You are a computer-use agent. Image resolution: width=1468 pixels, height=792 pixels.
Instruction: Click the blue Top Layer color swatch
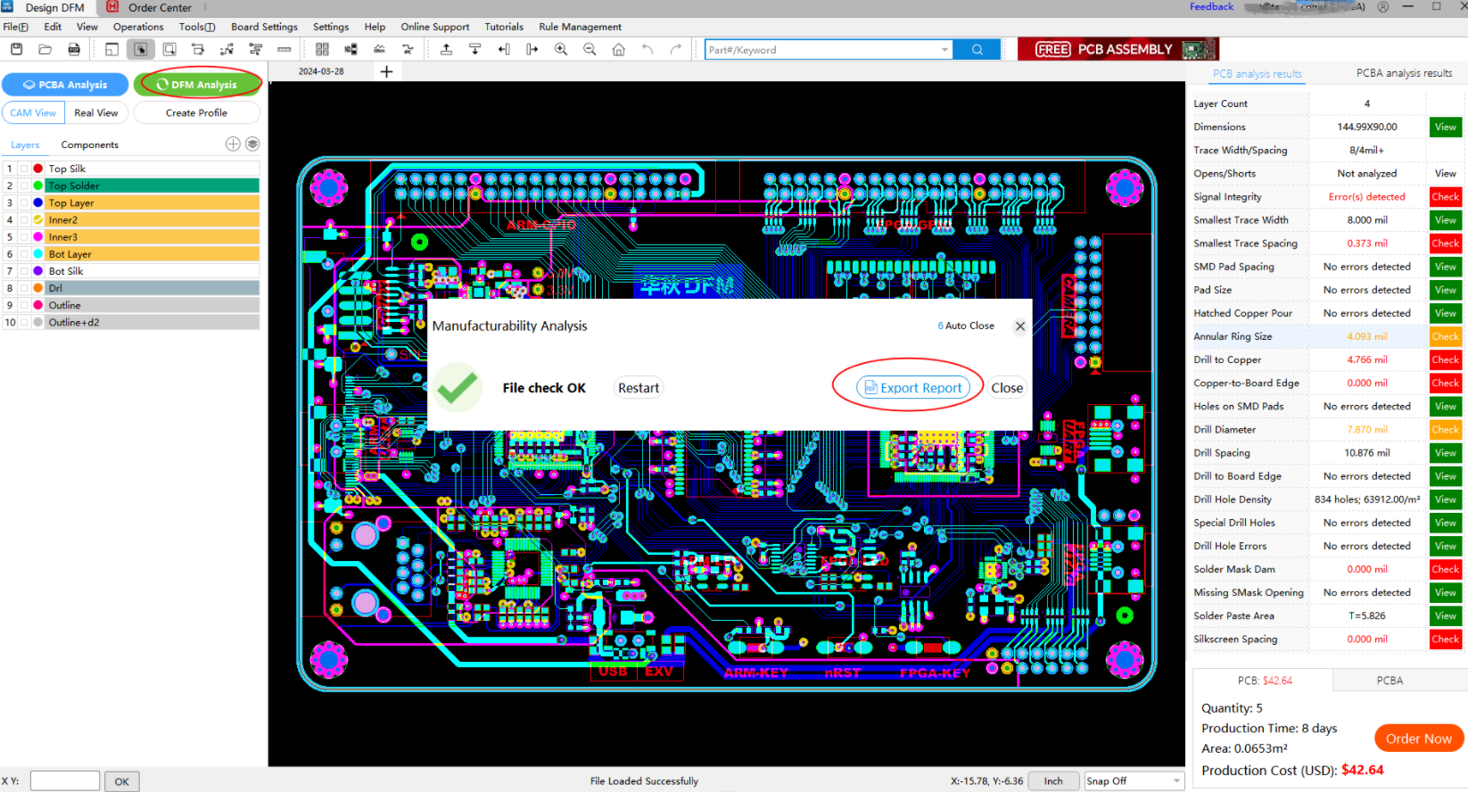pos(37,202)
